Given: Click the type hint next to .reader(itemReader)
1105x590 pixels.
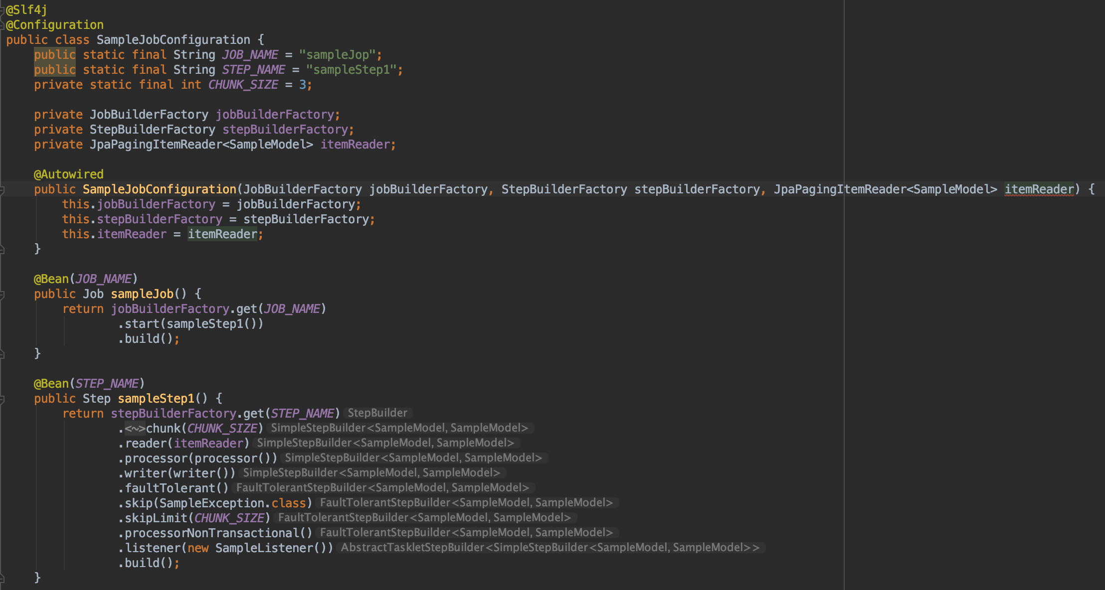Looking at the screenshot, I should 385,443.
